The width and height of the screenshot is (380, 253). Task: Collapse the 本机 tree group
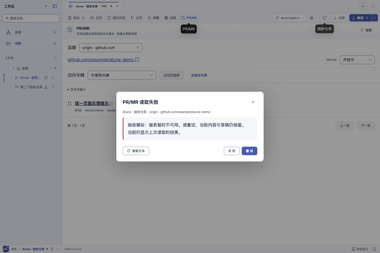(x=13, y=68)
